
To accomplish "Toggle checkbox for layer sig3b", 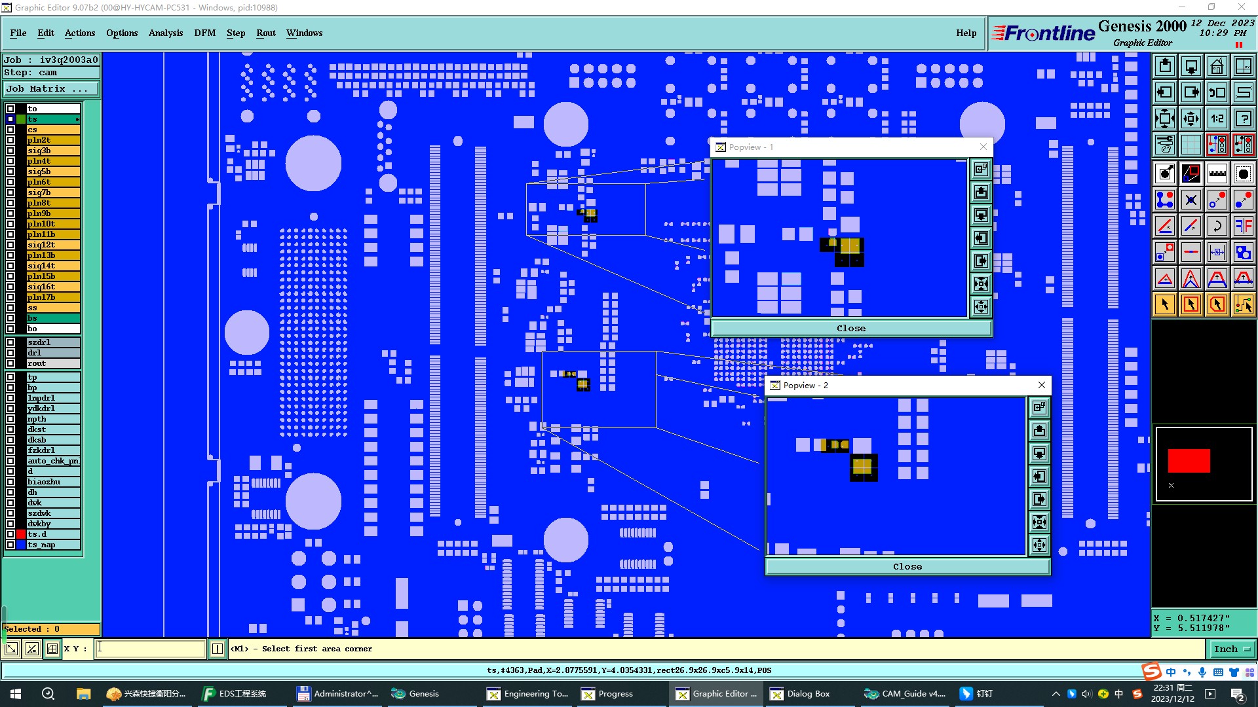I will [10, 151].
